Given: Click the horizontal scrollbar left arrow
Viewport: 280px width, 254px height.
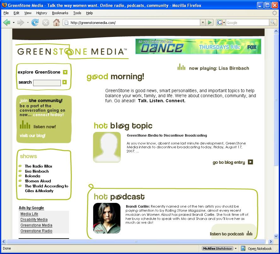Looking at the screenshot, I should click(4, 241).
